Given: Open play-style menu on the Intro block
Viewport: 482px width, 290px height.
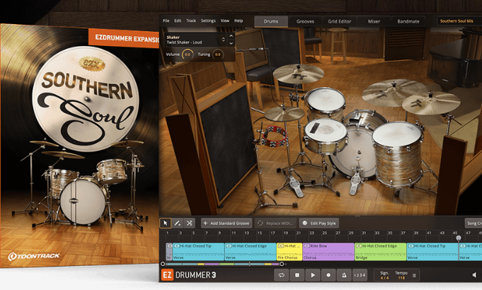Looking at the screenshot, I should tap(169, 245).
